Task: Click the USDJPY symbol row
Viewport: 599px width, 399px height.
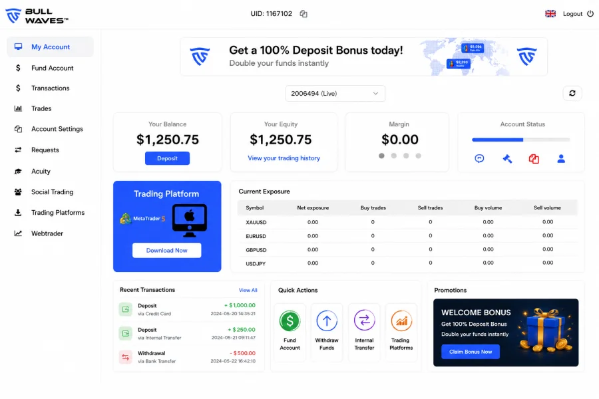Action: (407, 263)
